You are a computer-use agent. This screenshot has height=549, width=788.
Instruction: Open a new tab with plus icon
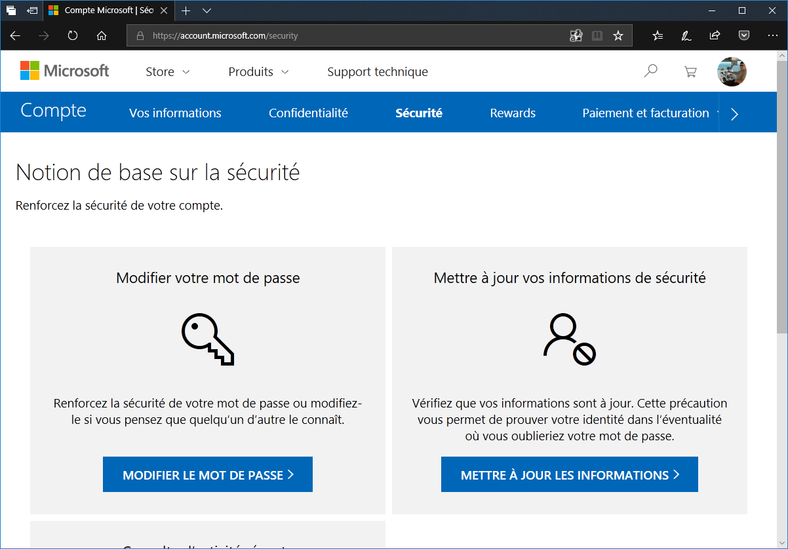coord(186,10)
